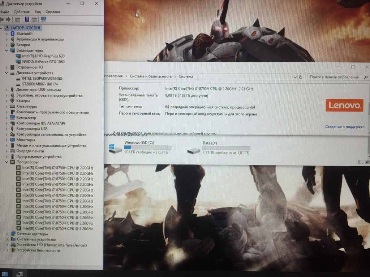
Task: Collapse the Видеоадаптеры category
Action: (x=7, y=50)
